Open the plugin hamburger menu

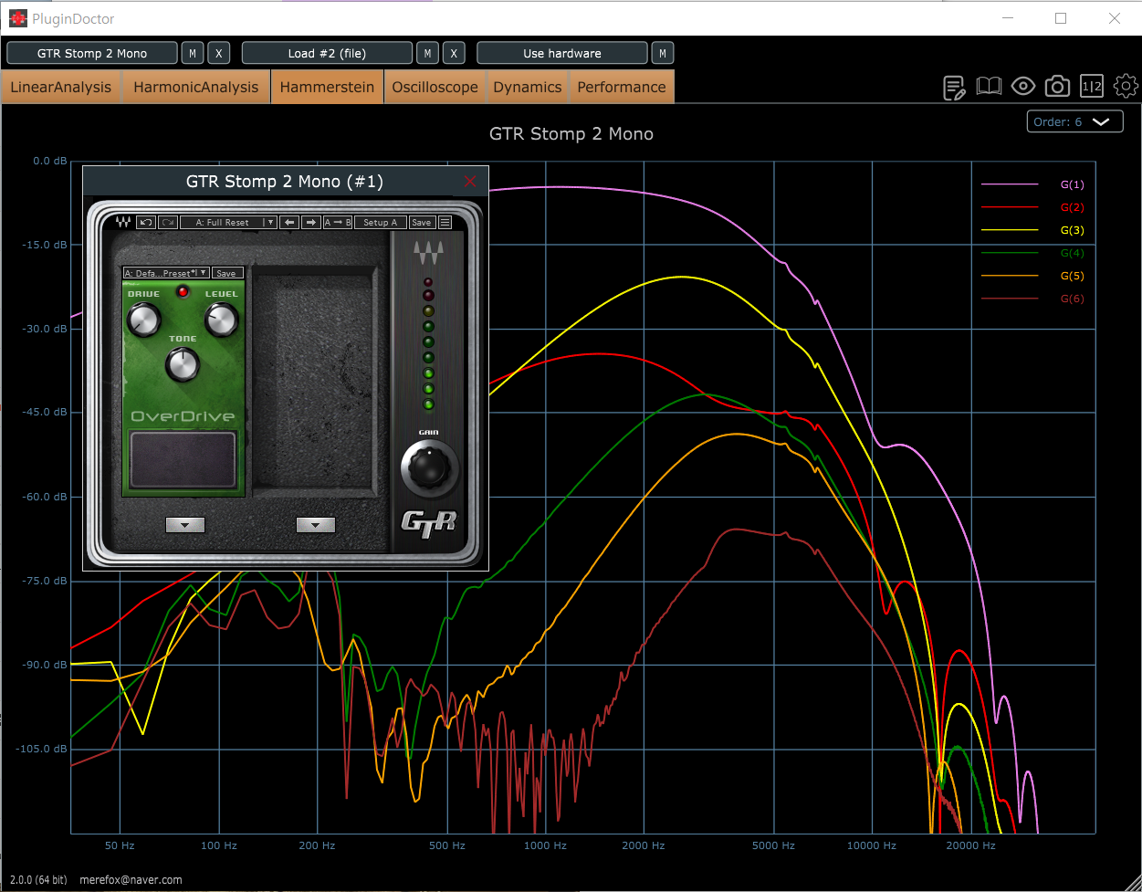(x=445, y=222)
